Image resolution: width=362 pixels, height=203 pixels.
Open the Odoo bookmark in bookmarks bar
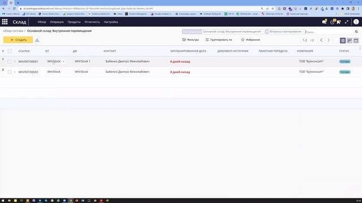pos(118,14)
